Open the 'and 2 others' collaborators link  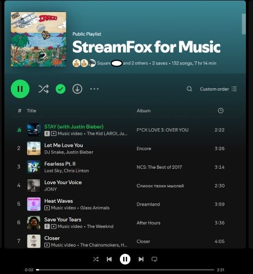tap(135, 63)
